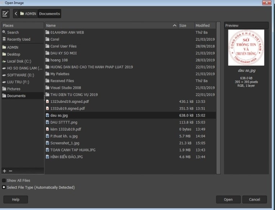Viewport: 275px width, 210px height.
Task: Remove bookmark with the minus icon
Action: pyautogui.click(x=10, y=171)
